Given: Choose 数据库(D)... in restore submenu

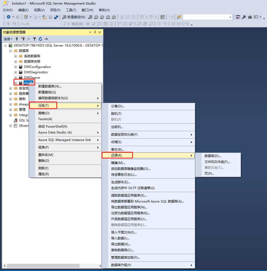Looking at the screenshot, I should (x=218, y=156).
